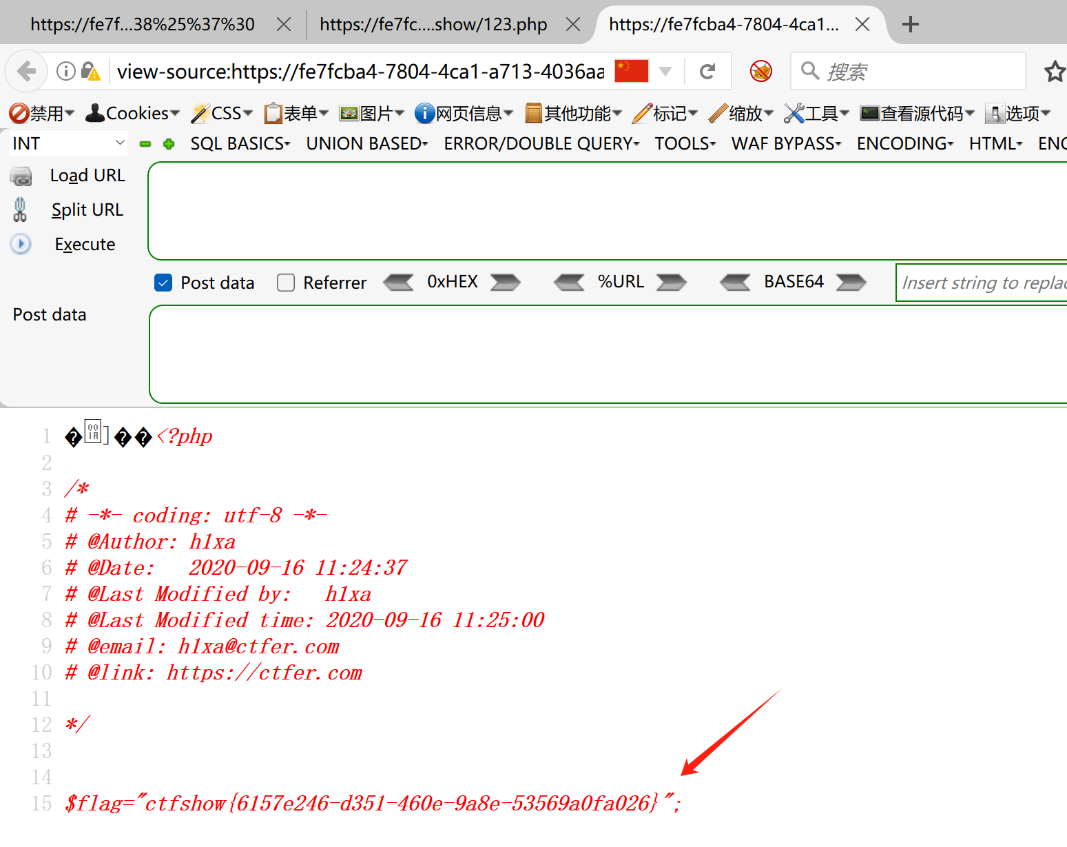Open the SQL BASICS menu
Image resolution: width=1067 pixels, height=847 pixels.
[240, 143]
